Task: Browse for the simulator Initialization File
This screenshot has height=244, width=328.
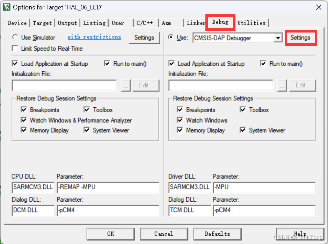Action: (x=125, y=85)
